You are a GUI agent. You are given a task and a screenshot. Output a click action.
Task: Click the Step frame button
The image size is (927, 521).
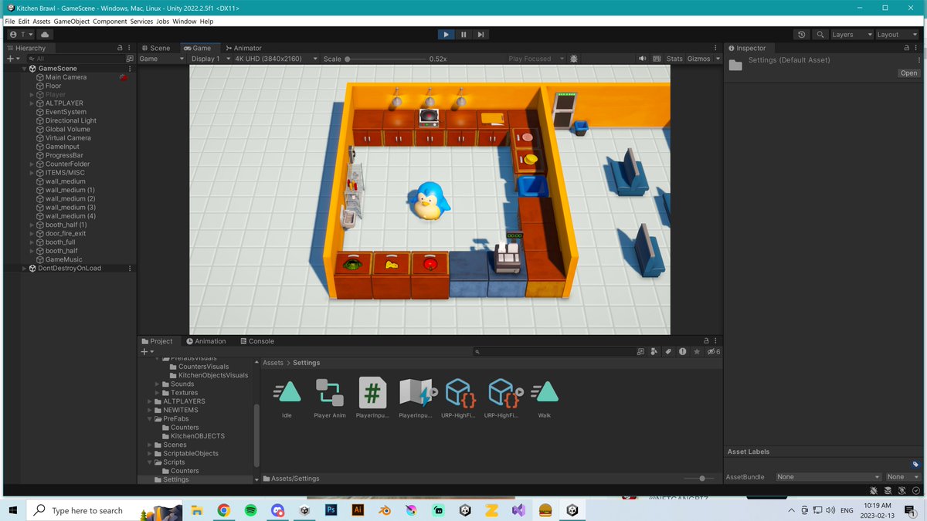tap(480, 35)
